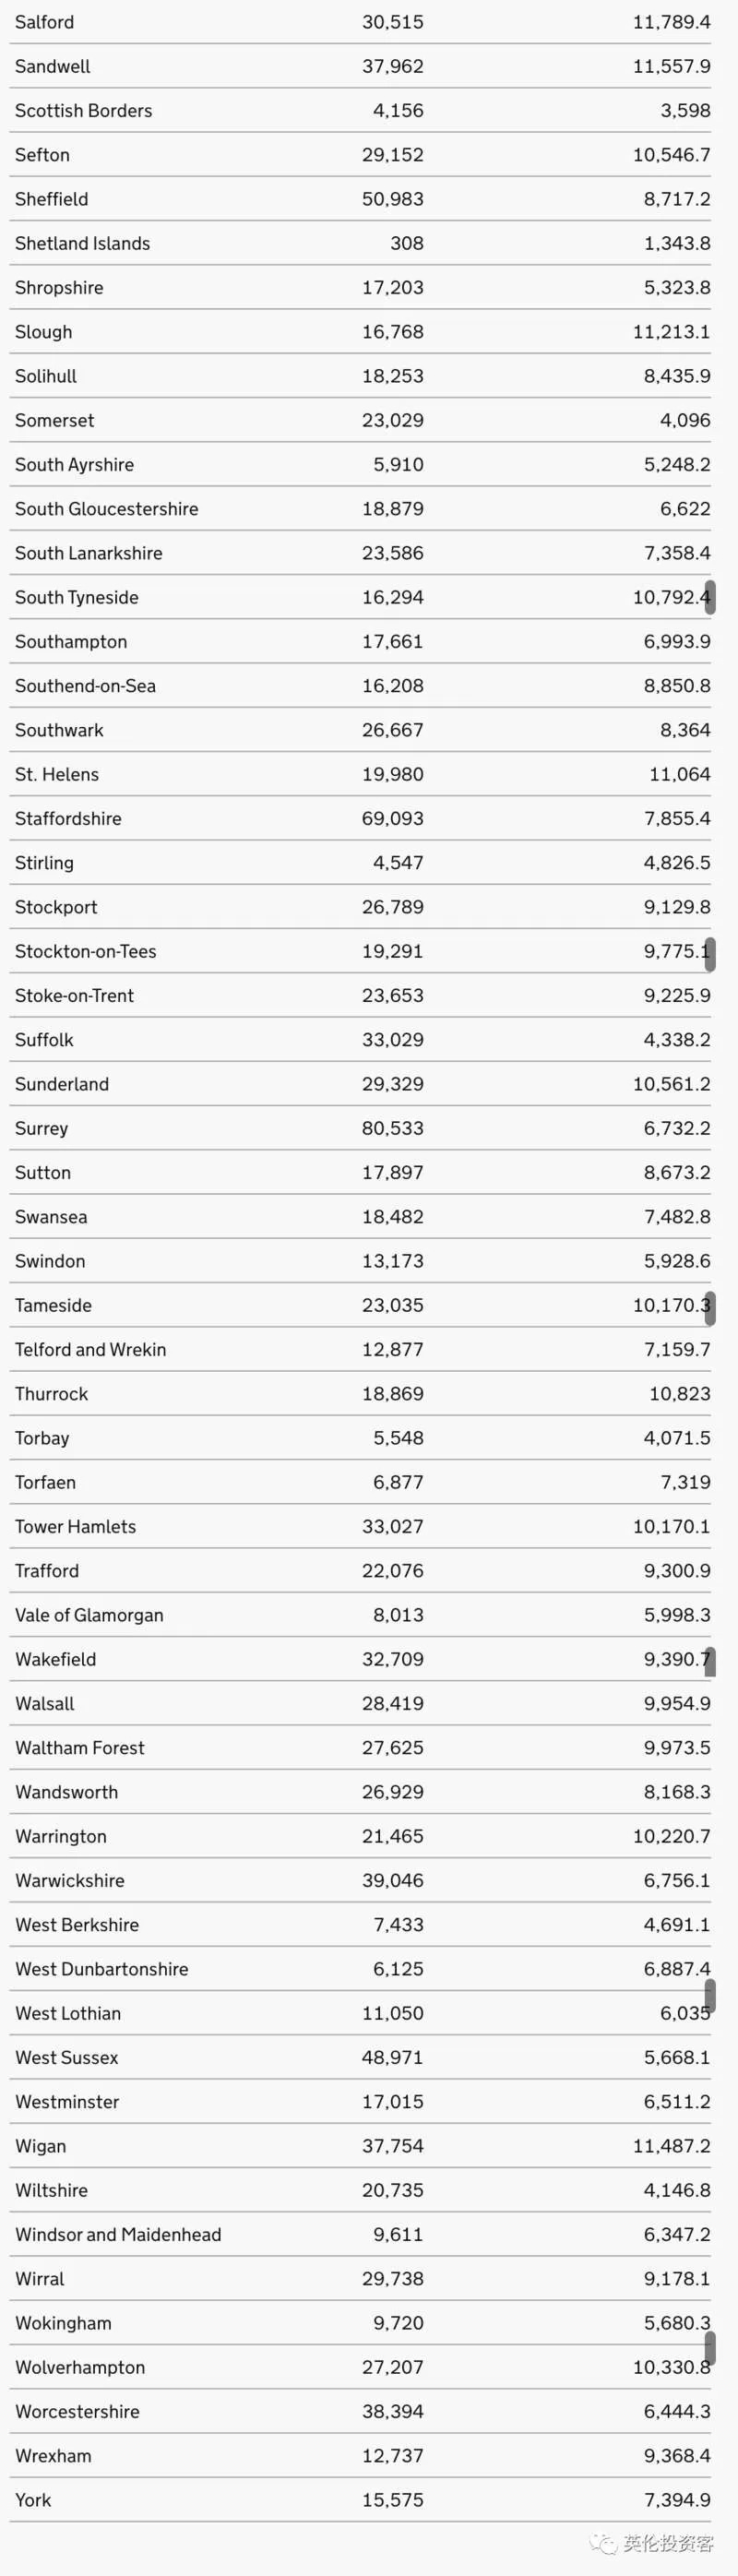Click Staffordshire's 69,093 value
This screenshot has height=2576, width=738.
point(392,818)
